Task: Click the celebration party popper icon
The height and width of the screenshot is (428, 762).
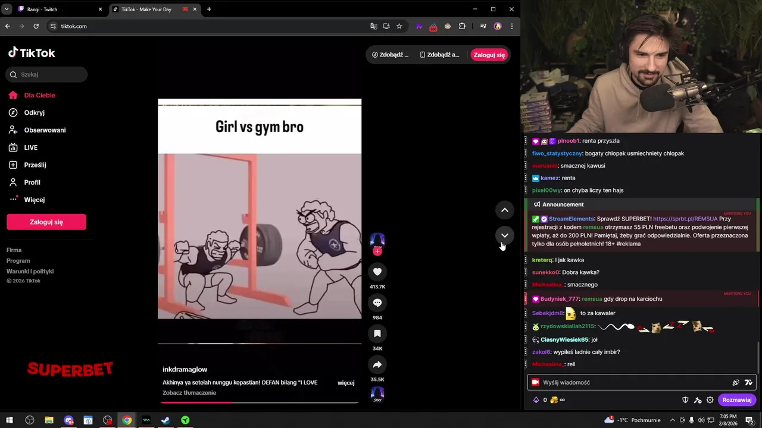Action: [736, 382]
